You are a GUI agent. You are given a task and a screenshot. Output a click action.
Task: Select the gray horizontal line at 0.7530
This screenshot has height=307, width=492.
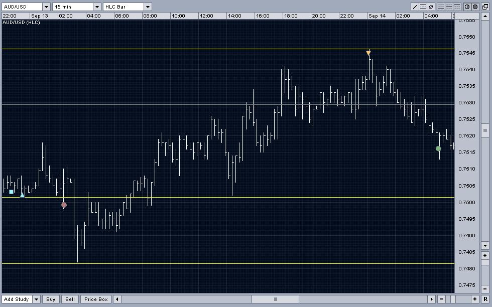coord(228,104)
